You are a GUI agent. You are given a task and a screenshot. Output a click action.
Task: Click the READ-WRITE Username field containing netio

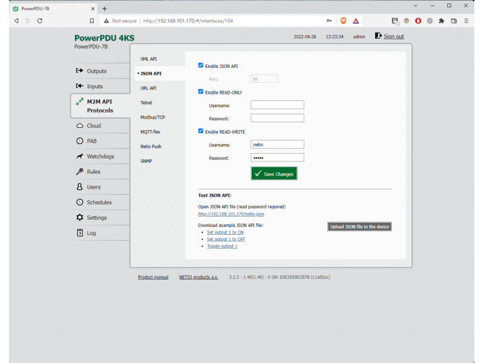coord(277,145)
